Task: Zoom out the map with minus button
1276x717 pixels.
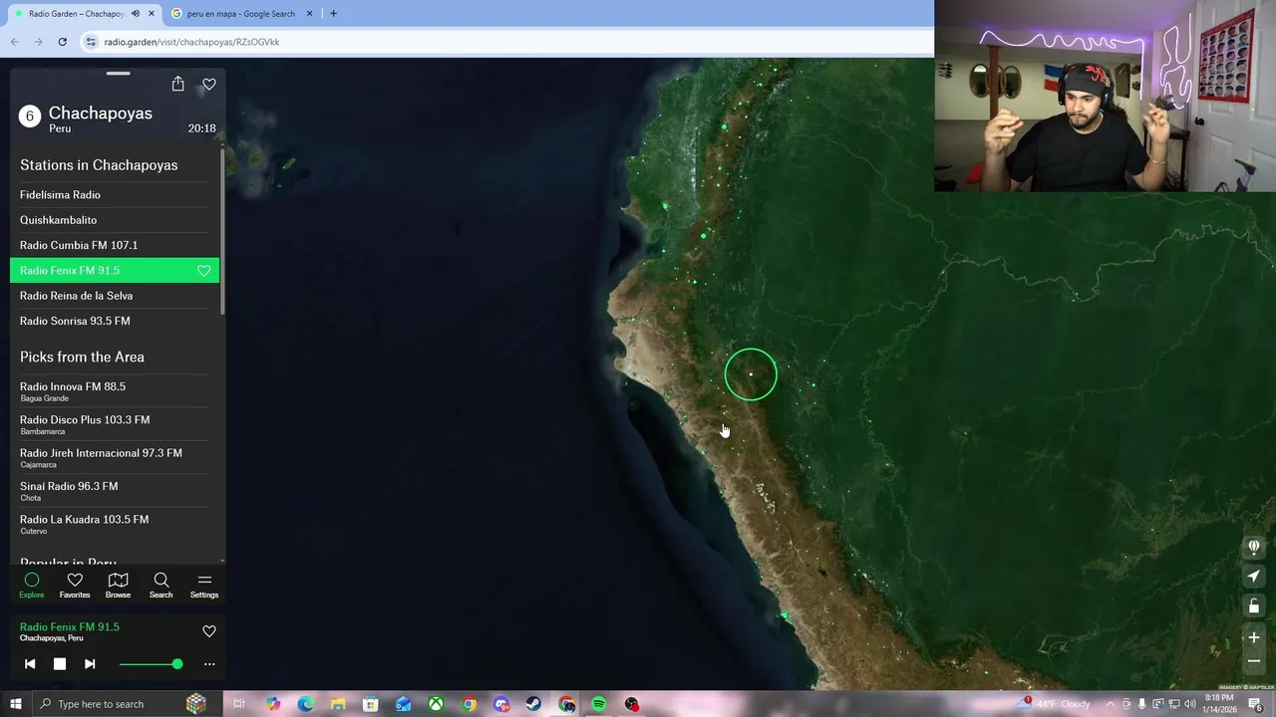Action: pos(1254,661)
